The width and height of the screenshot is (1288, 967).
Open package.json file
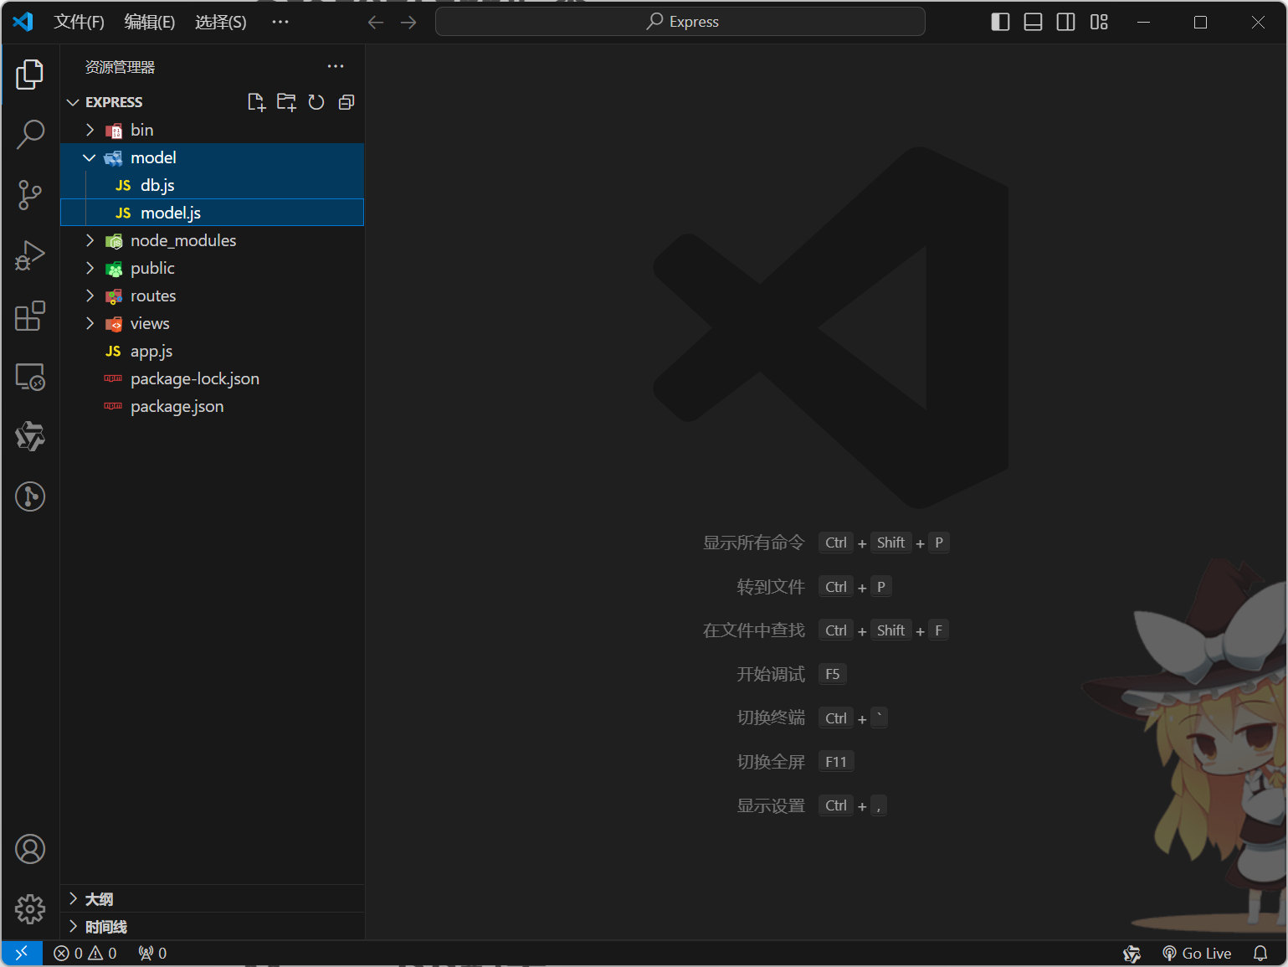click(x=213, y=406)
